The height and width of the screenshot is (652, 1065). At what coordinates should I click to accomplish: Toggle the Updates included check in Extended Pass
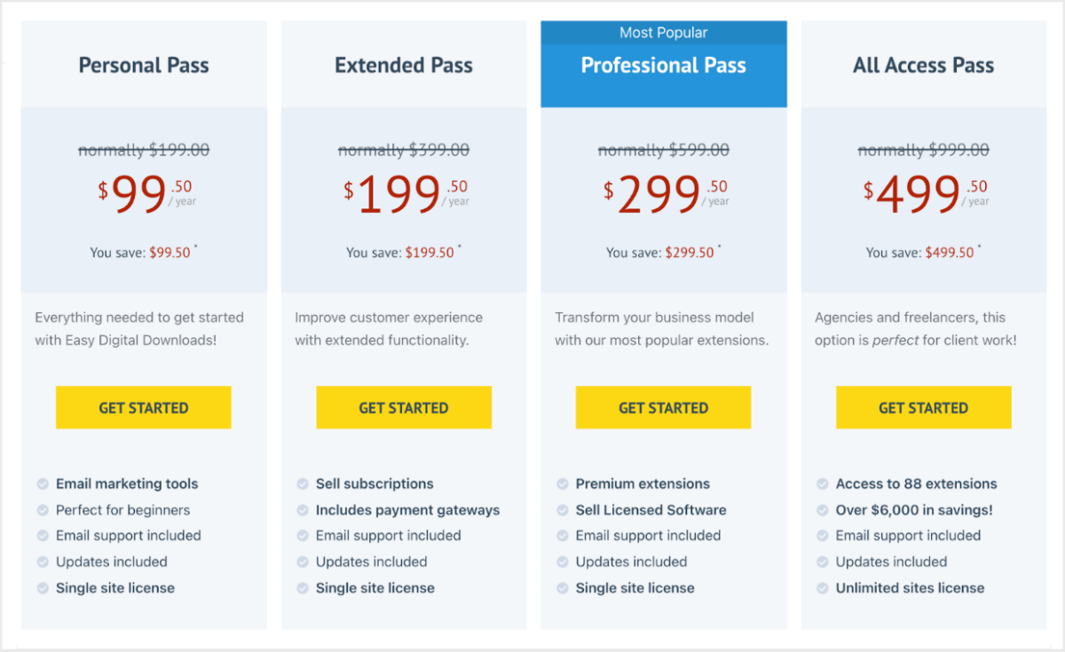(302, 562)
